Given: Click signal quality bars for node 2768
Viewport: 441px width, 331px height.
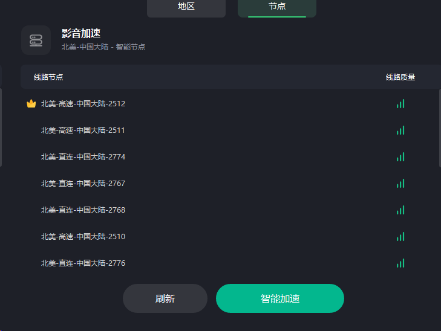Looking at the screenshot, I should coord(400,210).
